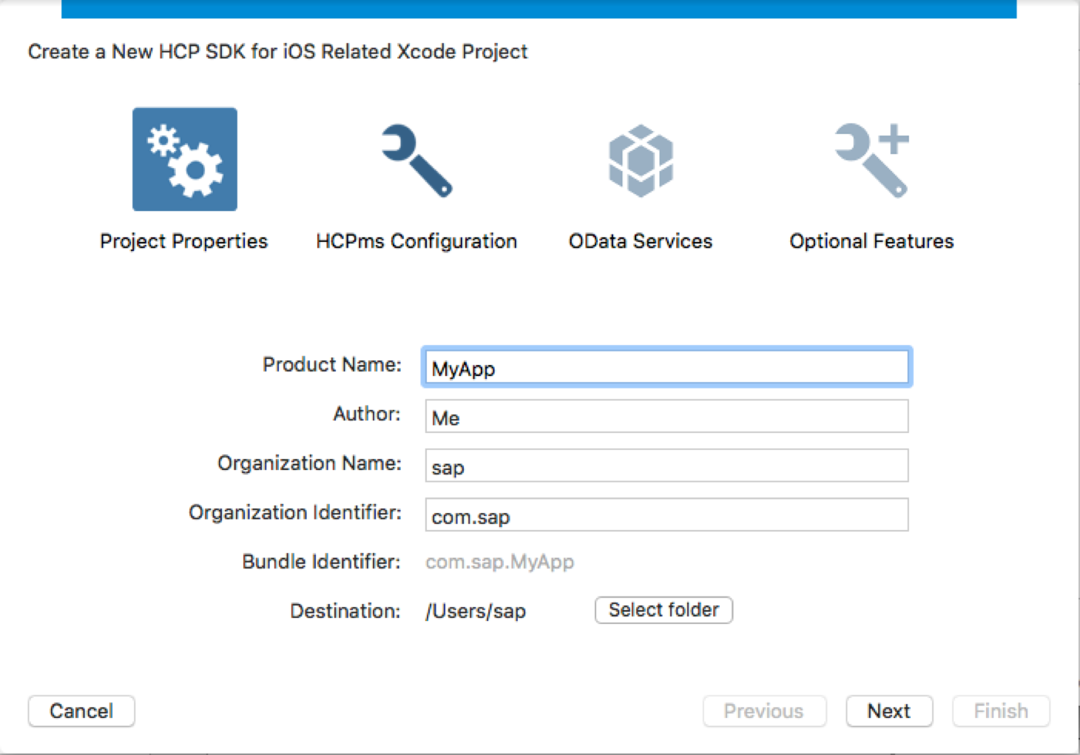Image resolution: width=1080 pixels, height=755 pixels.
Task: Select the Project Properties step label
Action: pyautogui.click(x=183, y=241)
